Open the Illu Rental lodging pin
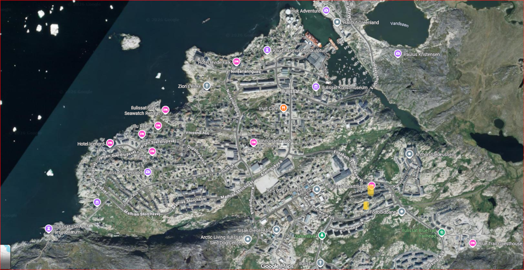Viewport: 524px width, 270px height. coord(158,126)
